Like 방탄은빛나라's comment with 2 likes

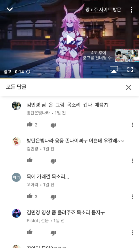tap(30, 125)
